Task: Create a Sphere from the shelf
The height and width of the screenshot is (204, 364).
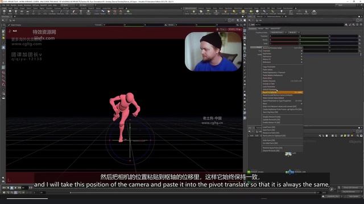Action: tap(10, 12)
